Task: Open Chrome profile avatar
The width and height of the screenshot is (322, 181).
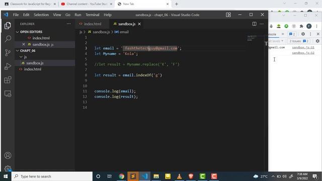Action: click(x=309, y=26)
